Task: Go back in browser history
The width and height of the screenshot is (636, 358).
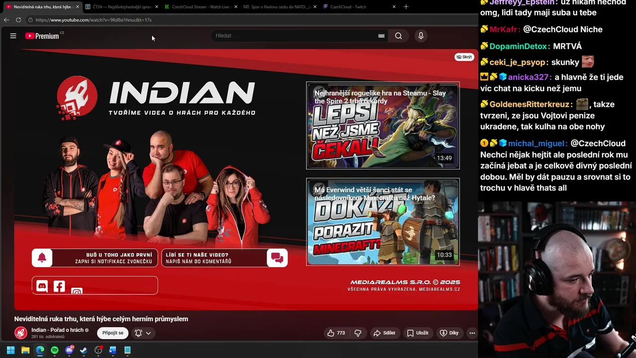Action: [x=6, y=20]
